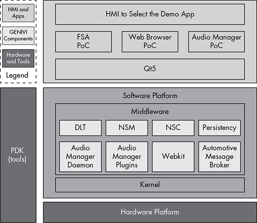
Task: Click the Web Browser PoC block
Action: point(150,42)
